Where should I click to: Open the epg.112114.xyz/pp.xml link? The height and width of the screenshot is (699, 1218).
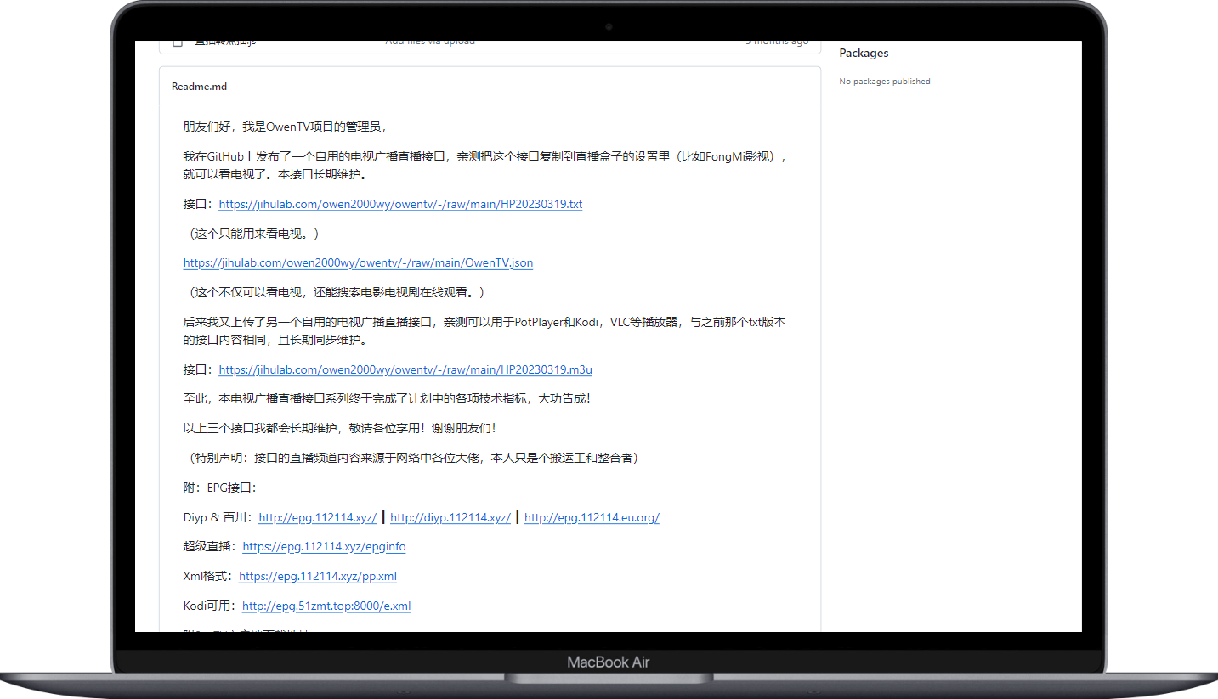point(318,576)
